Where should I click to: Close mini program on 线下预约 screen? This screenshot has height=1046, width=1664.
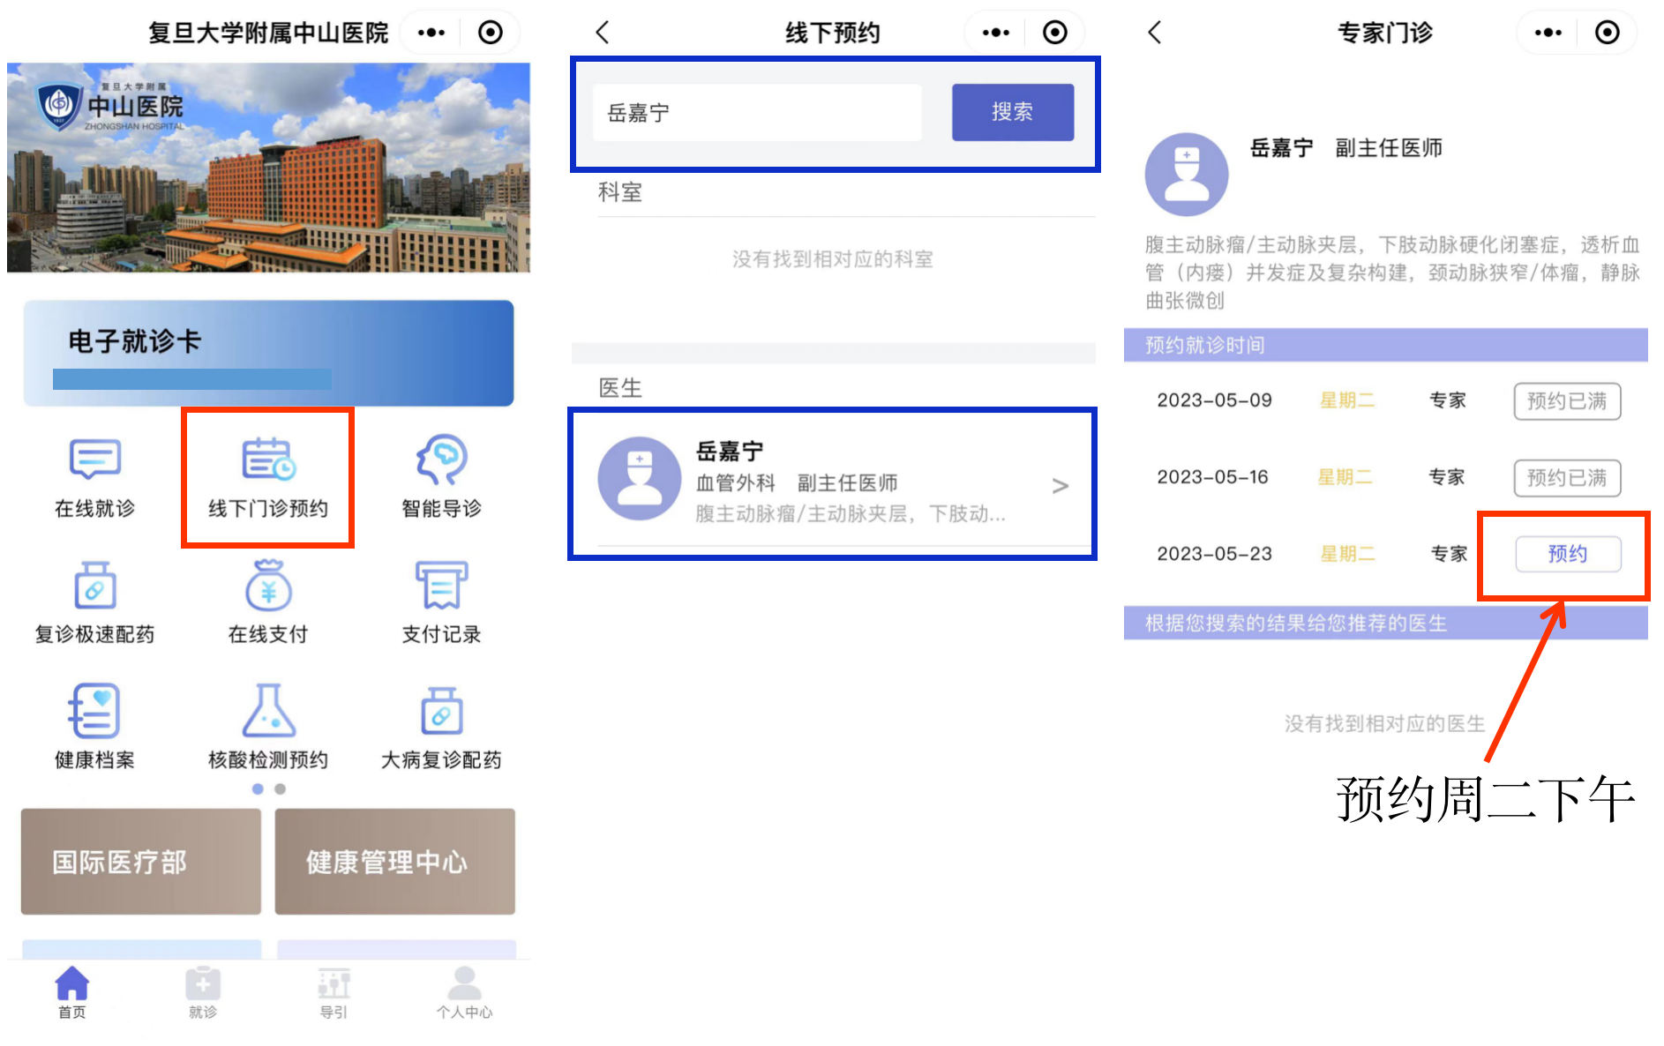tap(1055, 33)
